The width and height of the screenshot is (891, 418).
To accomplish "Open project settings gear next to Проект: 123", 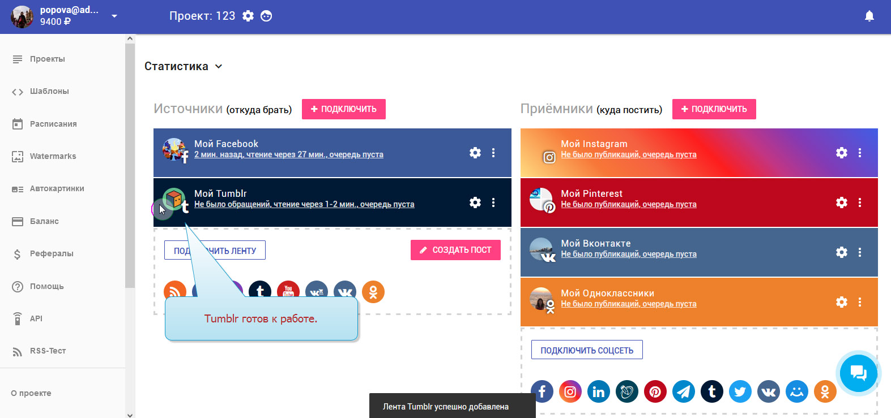I will point(248,16).
